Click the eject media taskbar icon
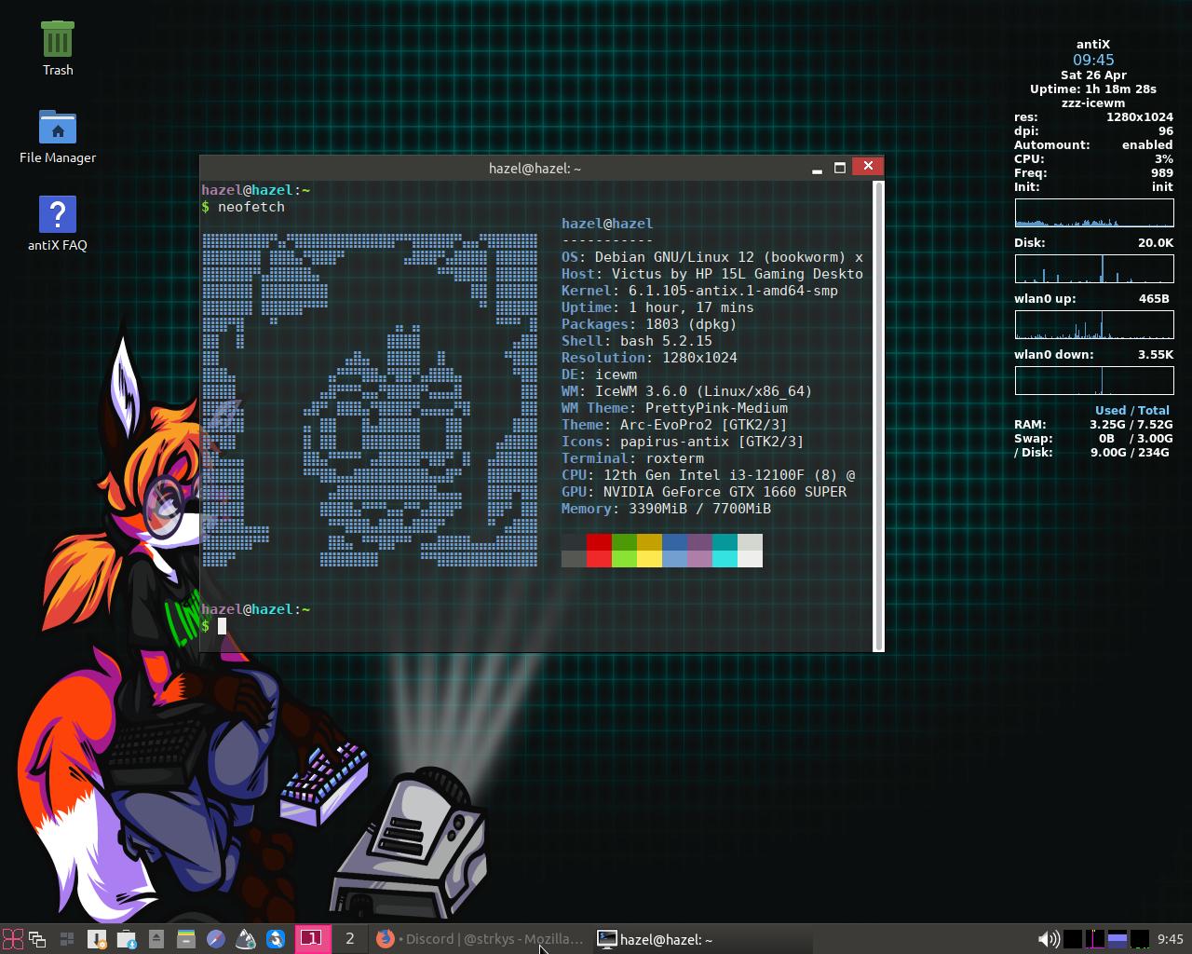Viewport: 1192px width, 954px height. [x=156, y=939]
